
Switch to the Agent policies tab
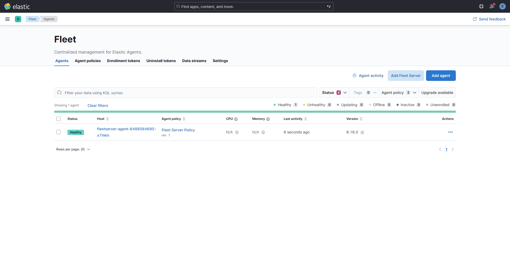click(88, 61)
